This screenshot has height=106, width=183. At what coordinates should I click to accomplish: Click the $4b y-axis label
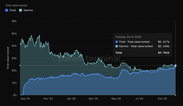(x=14, y=46)
